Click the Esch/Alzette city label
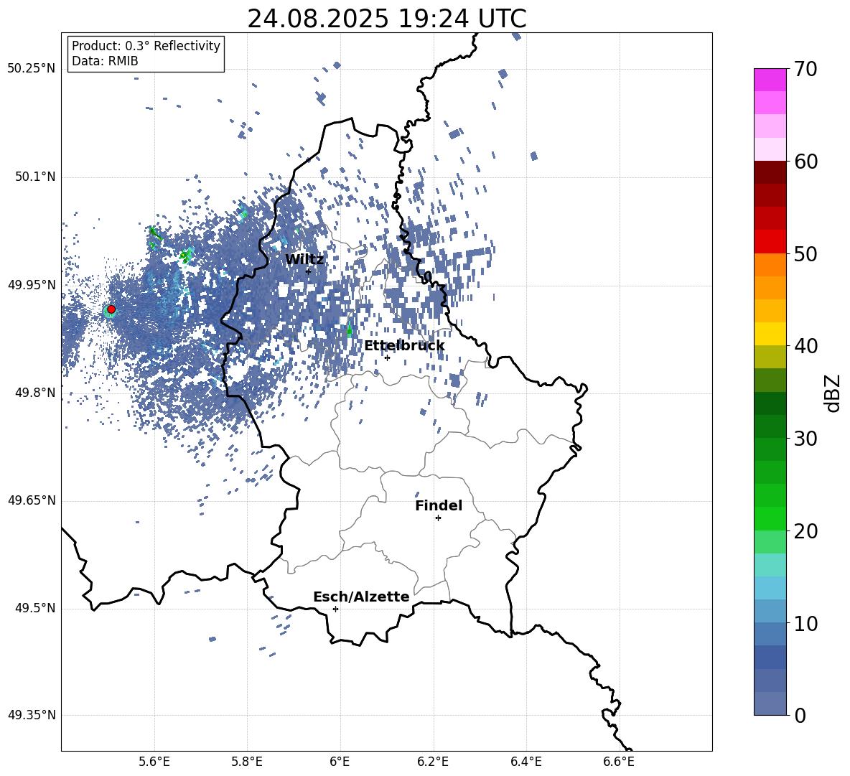This screenshot has height=776, width=850. pos(361,597)
